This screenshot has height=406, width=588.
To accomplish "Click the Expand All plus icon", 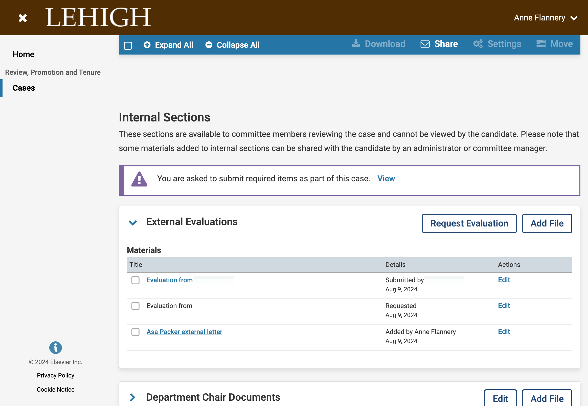I will (147, 45).
